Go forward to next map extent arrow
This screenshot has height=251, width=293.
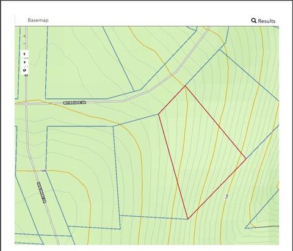click(24, 62)
